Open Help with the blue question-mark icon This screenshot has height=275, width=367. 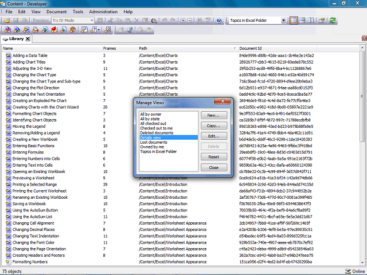pyautogui.click(x=219, y=21)
